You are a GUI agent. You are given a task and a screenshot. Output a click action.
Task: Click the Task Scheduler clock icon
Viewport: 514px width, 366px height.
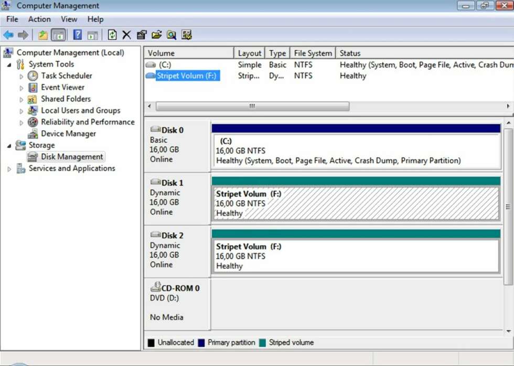pos(33,76)
